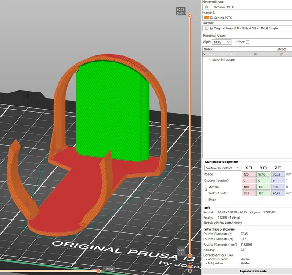Click the Použito Filamentu (m) value 9,12

pyautogui.click(x=243, y=239)
